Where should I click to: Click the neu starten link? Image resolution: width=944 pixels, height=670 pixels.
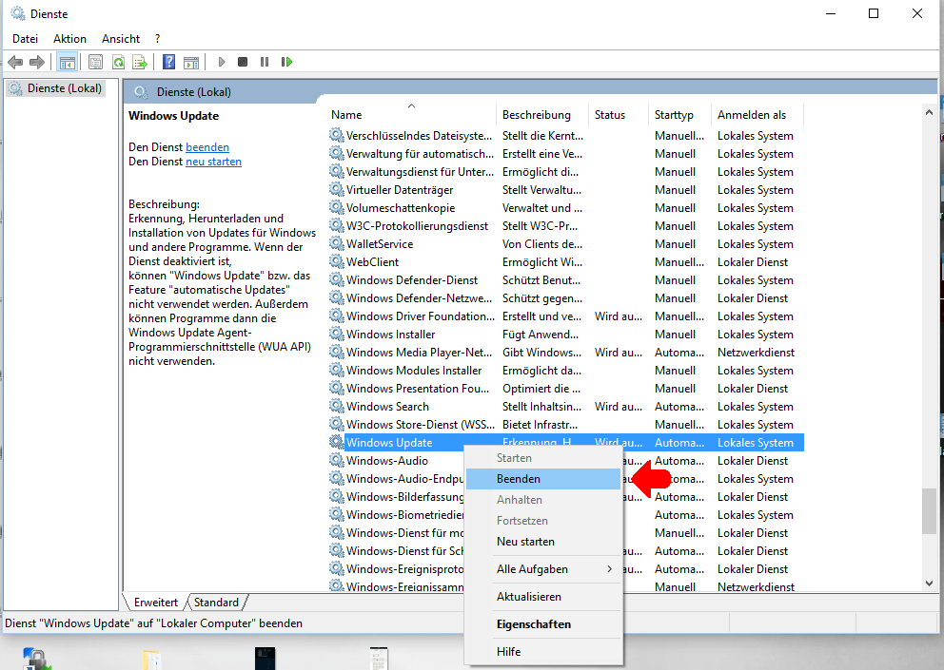pyautogui.click(x=213, y=162)
